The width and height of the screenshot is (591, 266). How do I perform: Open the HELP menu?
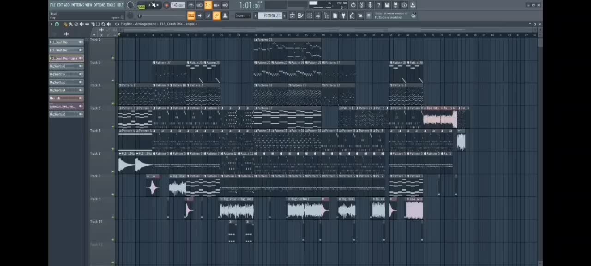[120, 5]
